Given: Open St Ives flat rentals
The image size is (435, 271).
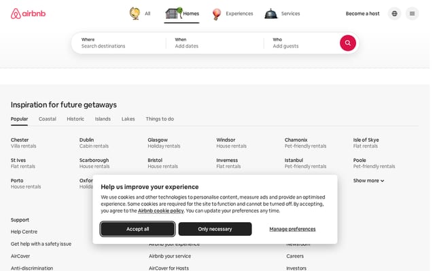Looking at the screenshot, I should coord(23,163).
